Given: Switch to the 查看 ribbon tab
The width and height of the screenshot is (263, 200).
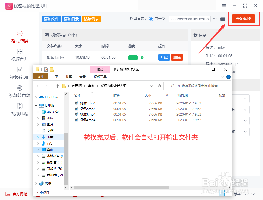Looking at the screenshot, I should point(83,77).
